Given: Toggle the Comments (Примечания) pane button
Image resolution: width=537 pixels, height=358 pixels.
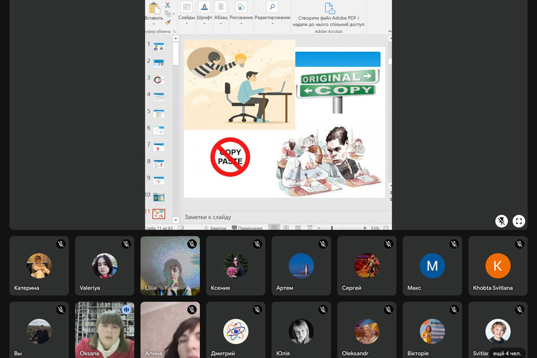Looking at the screenshot, I should (x=247, y=228).
